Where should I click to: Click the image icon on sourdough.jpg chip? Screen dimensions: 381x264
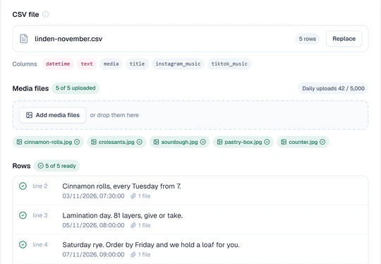pos(156,142)
